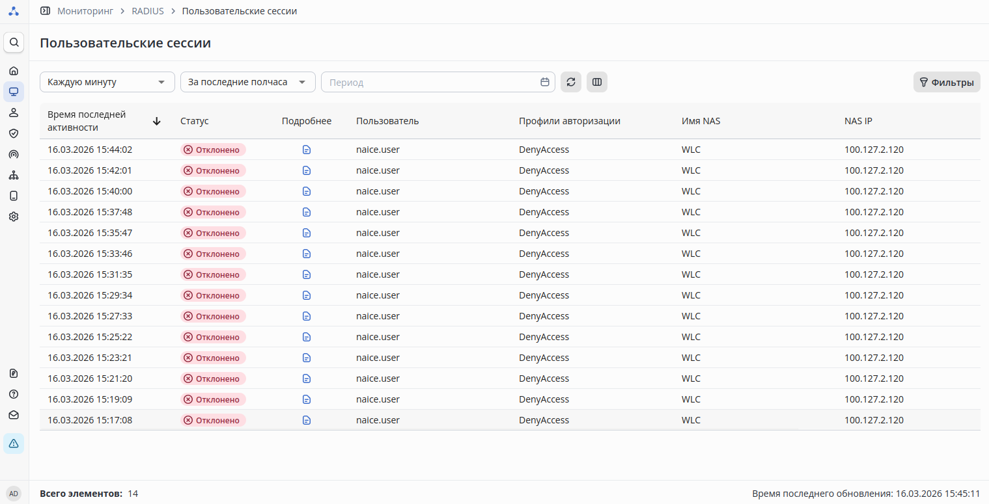Toggle the sort arrow on "Время последней активности"
989x504 pixels.
pyautogui.click(x=156, y=121)
